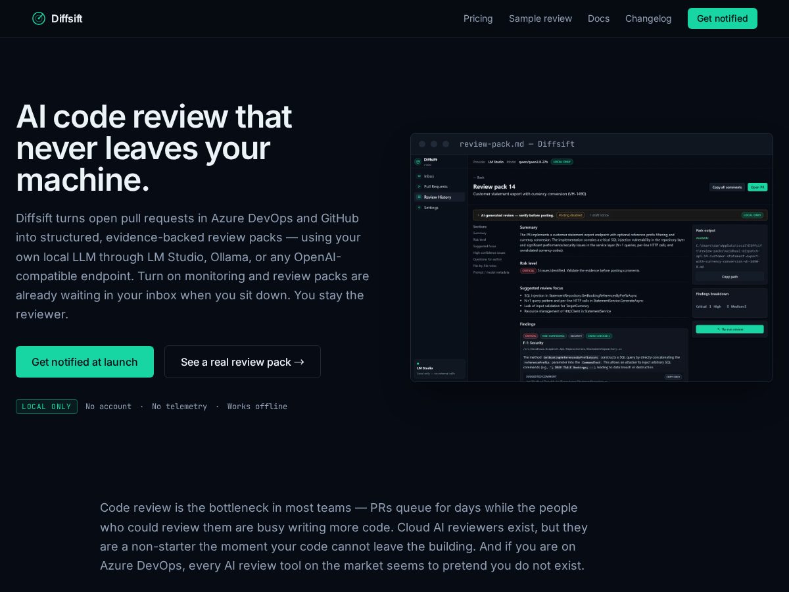Click 'Review pack 14' heading in preview
Viewport: 789px width, 592px height.
pos(494,187)
